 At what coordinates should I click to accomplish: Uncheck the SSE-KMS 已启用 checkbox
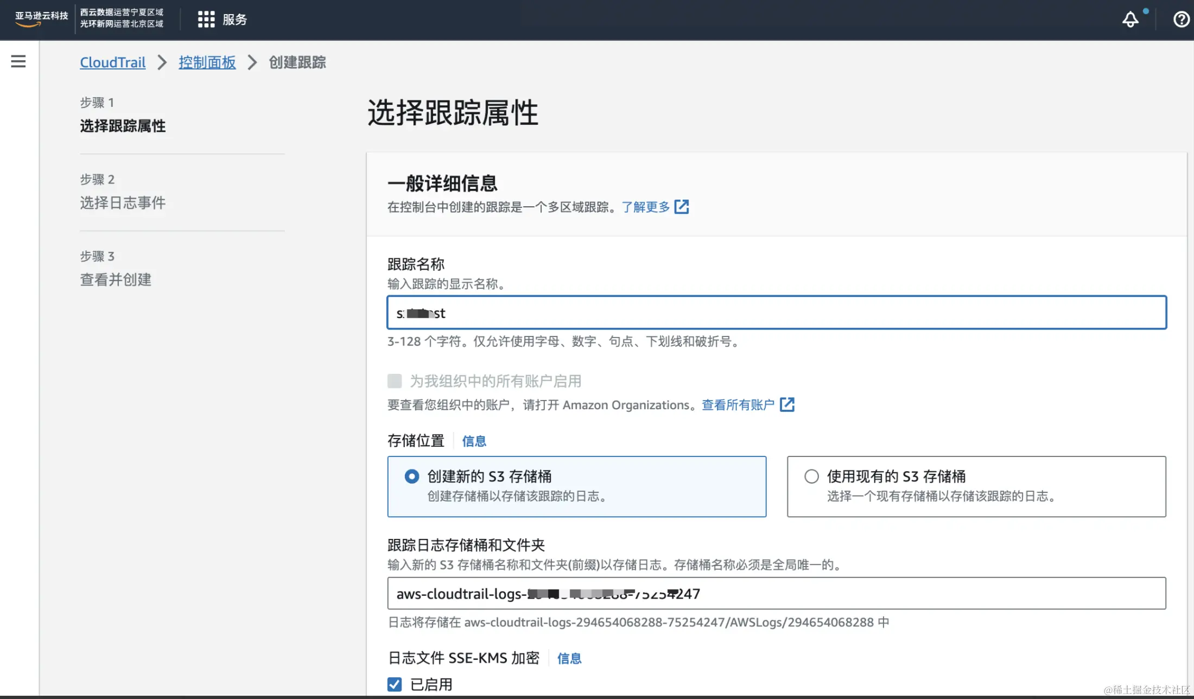point(395,684)
